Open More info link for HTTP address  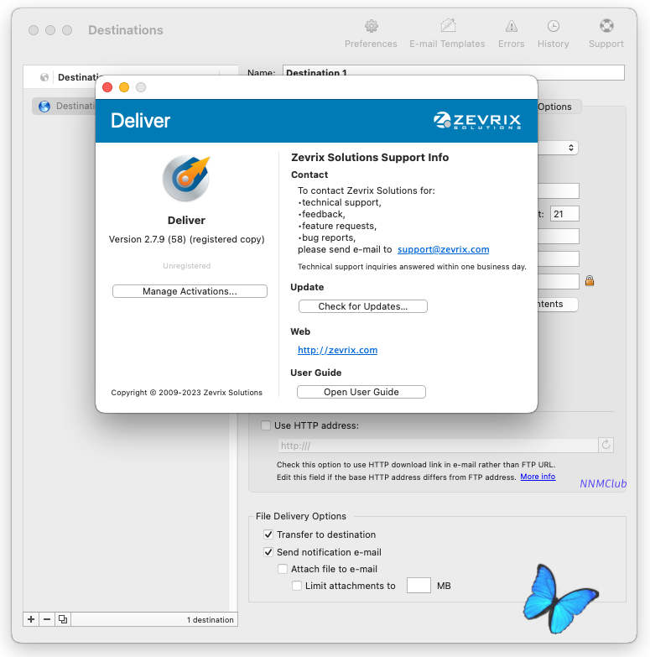tap(538, 477)
